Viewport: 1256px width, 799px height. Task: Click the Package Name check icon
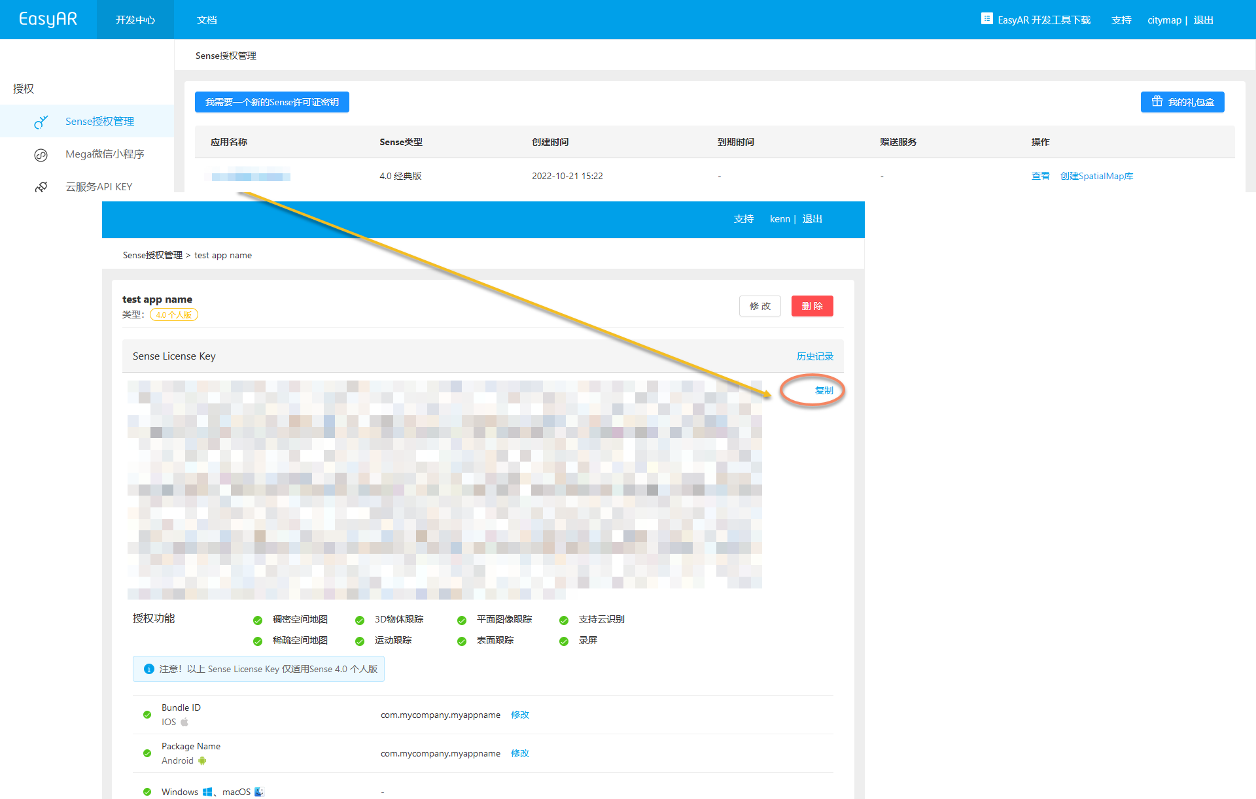pos(147,753)
